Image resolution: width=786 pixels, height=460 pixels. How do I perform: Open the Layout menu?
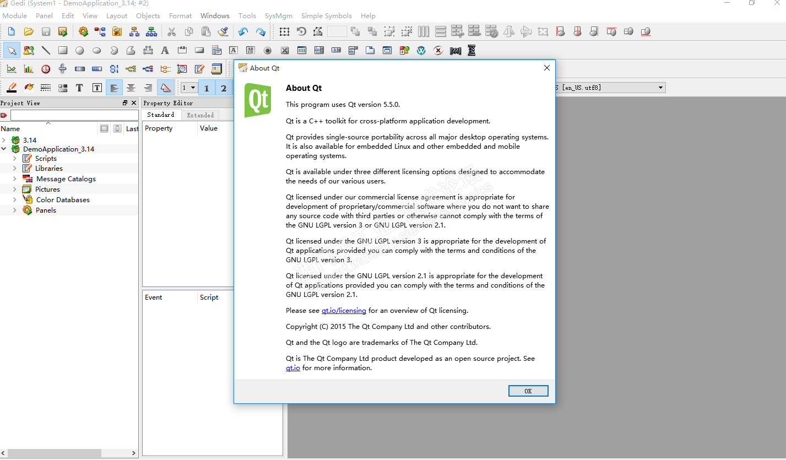(x=117, y=16)
